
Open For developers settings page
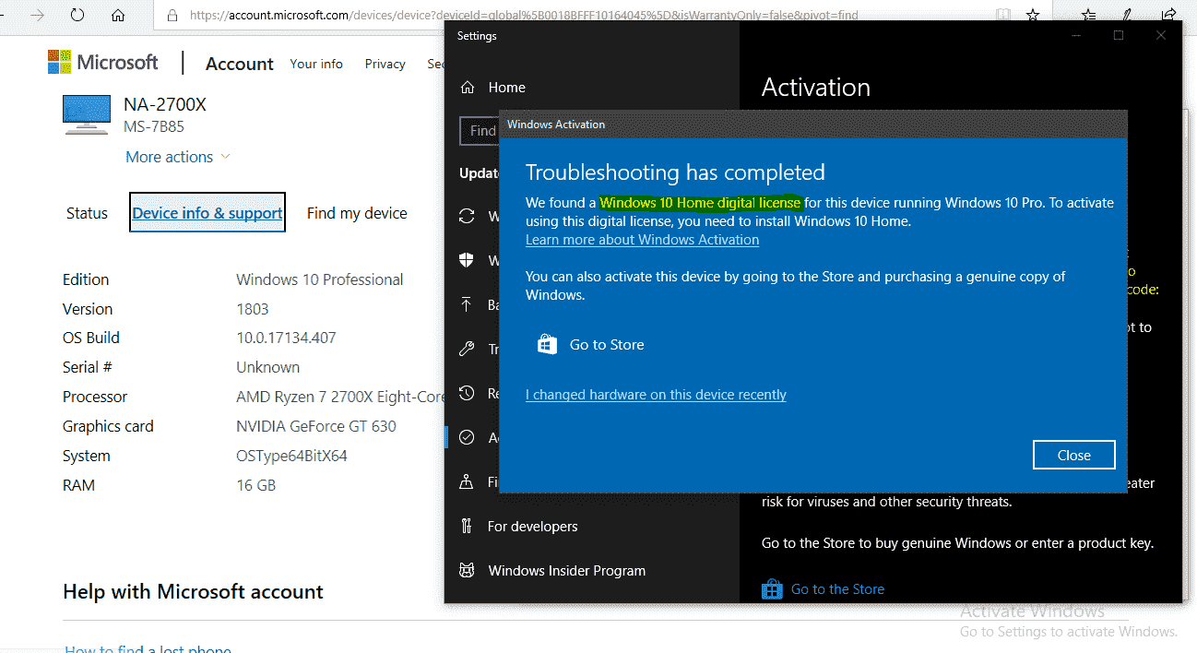pos(532,527)
